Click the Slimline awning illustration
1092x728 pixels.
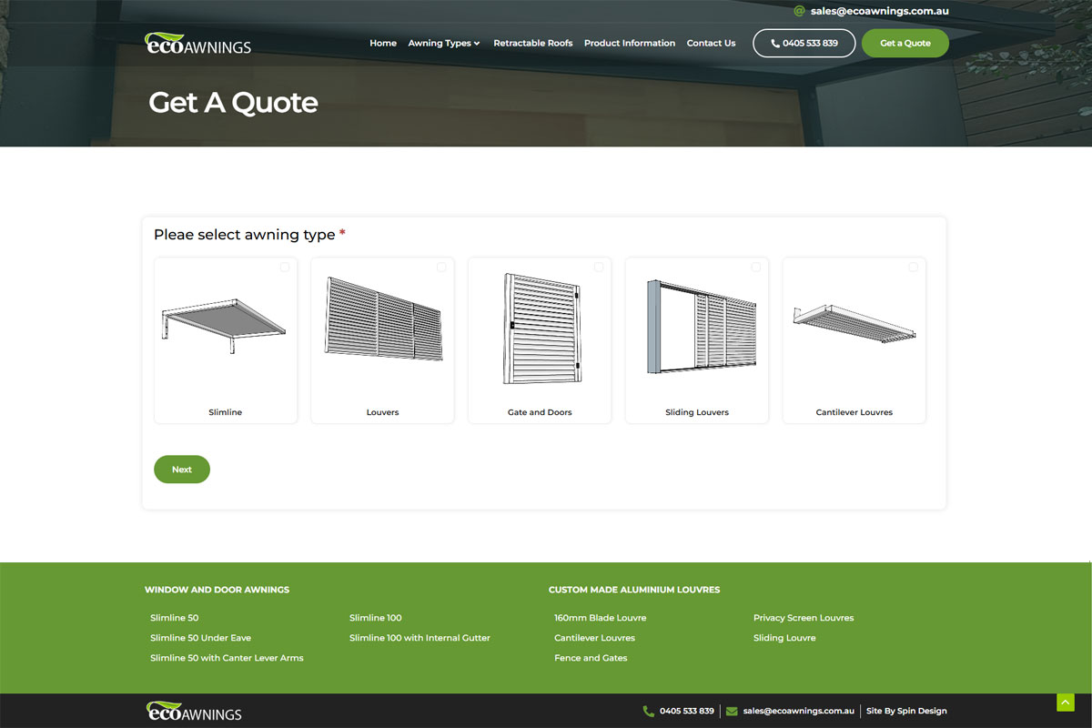click(225, 326)
